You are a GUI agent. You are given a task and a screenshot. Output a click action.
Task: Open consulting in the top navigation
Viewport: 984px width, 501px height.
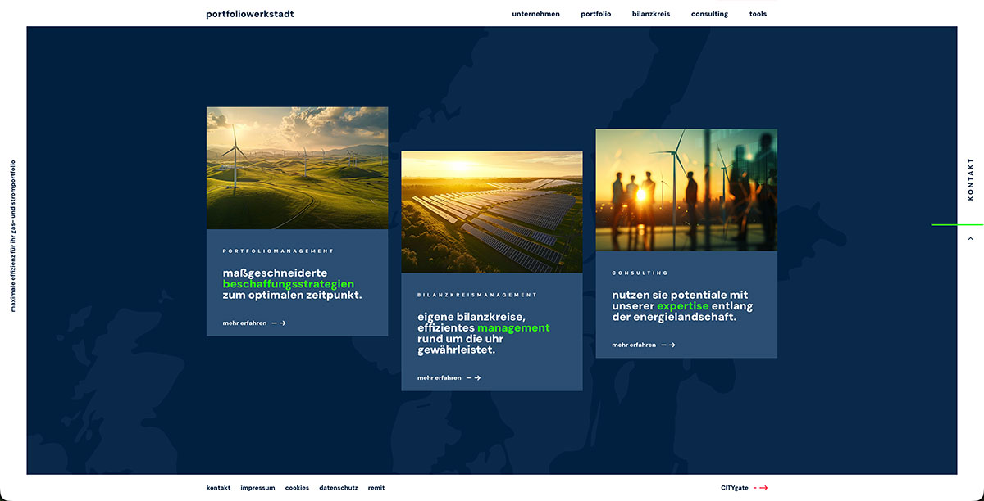click(709, 14)
